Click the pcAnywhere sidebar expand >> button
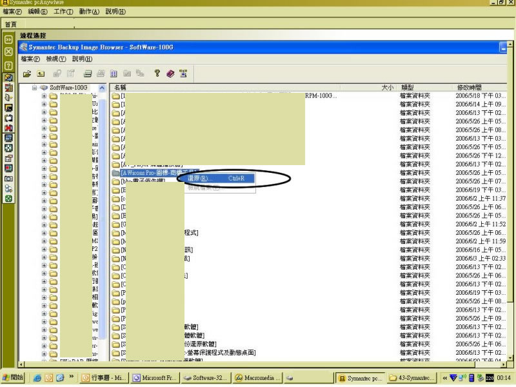This screenshot has height=387, width=516. (x=8, y=39)
